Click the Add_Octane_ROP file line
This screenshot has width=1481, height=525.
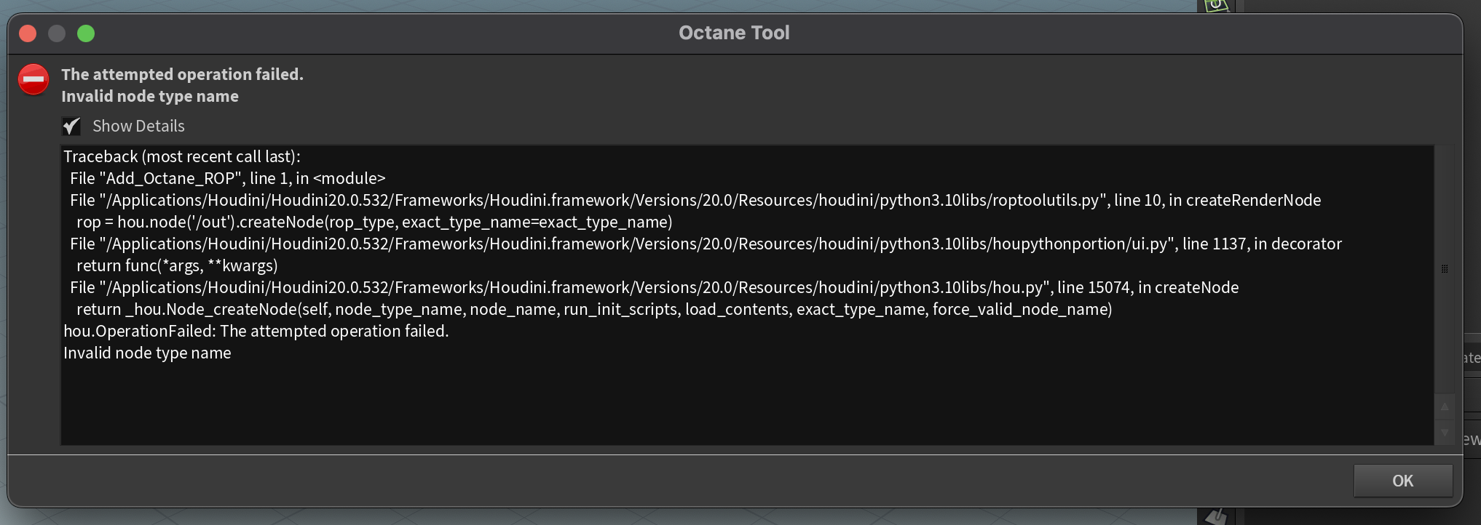[227, 179]
